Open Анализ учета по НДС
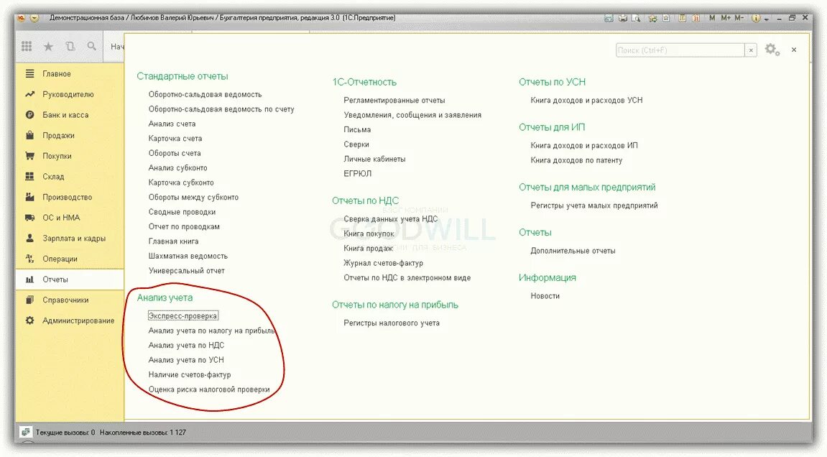 pos(186,346)
